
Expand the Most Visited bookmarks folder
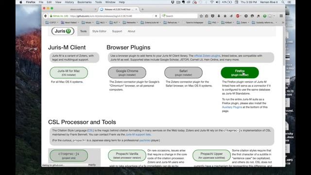coord(70,22)
